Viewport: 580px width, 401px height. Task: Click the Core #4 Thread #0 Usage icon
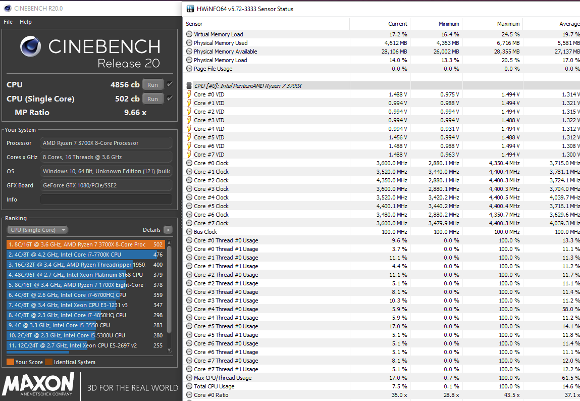click(x=189, y=309)
